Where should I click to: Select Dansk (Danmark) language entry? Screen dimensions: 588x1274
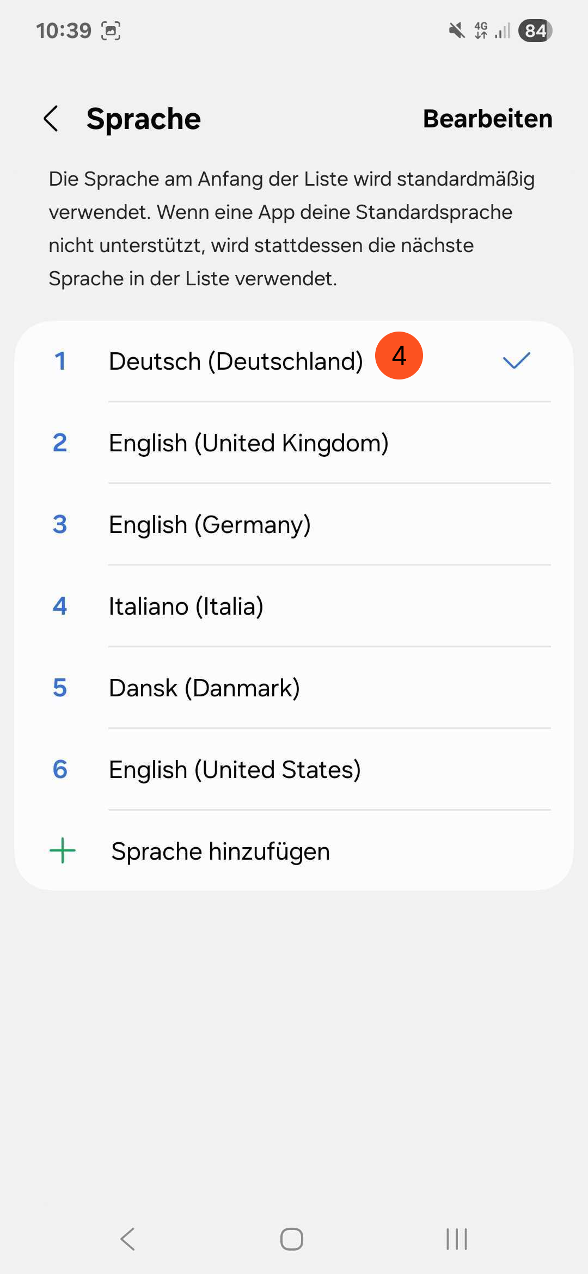(204, 688)
